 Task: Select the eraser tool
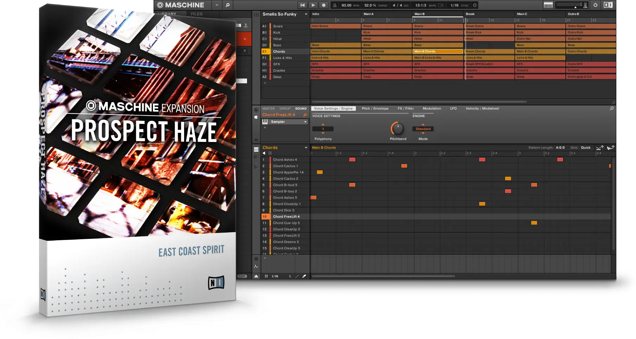point(304,276)
